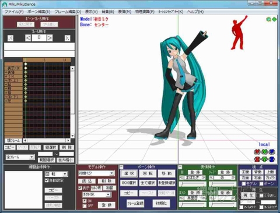This screenshot has width=280, height=213.
Task: Click the blue Z-axis move icon
Action: click(272, 159)
